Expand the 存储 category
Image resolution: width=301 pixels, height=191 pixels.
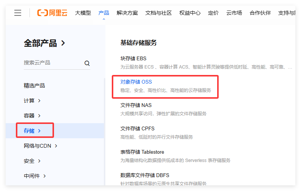coord(32,131)
